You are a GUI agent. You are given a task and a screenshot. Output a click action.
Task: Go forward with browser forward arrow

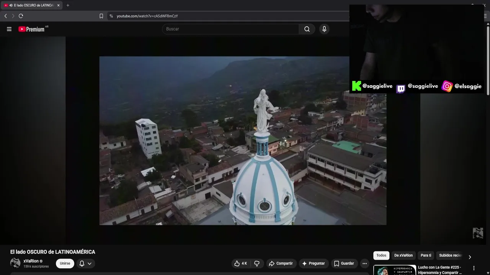pyautogui.click(x=13, y=16)
